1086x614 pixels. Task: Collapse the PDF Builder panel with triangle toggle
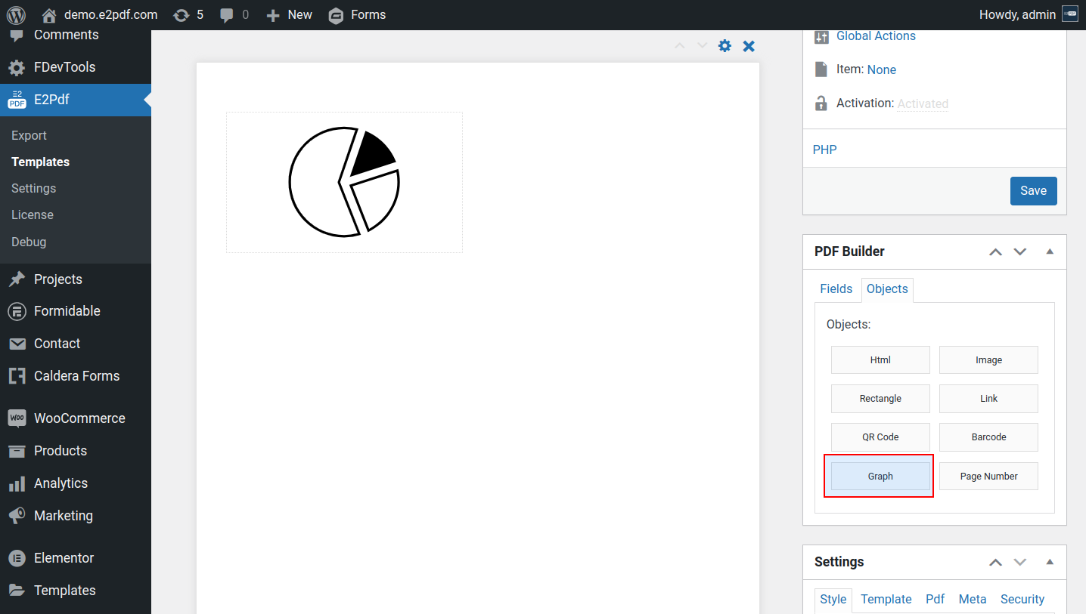1050,251
